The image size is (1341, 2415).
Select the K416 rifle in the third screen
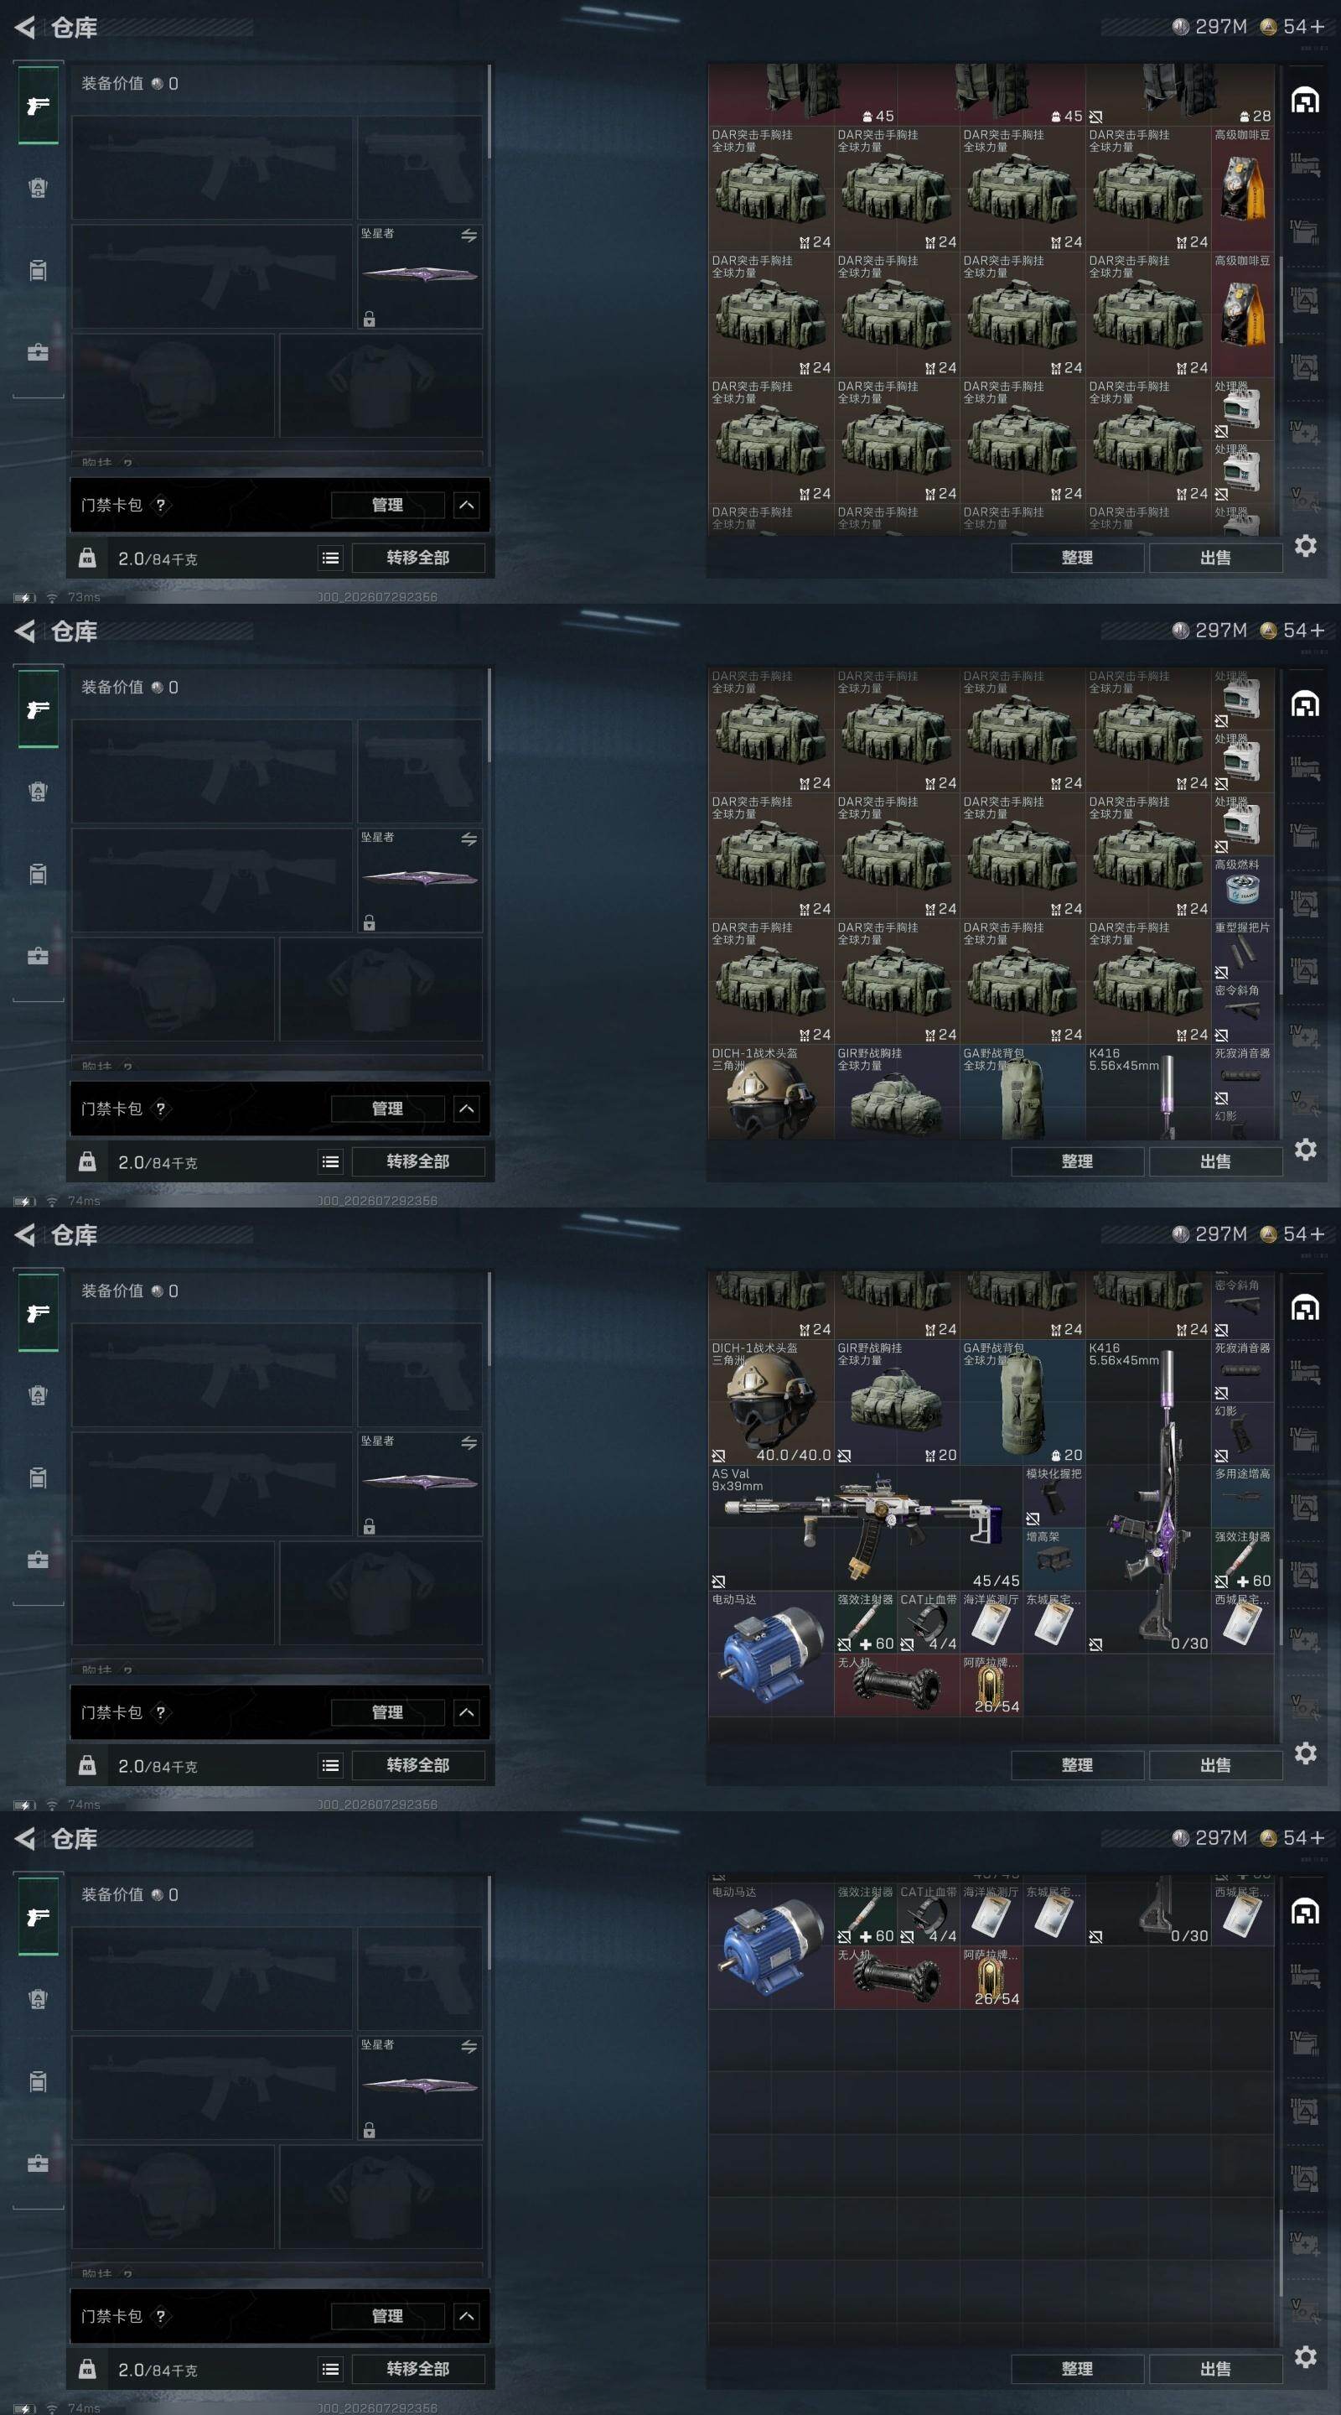(x=1148, y=1496)
